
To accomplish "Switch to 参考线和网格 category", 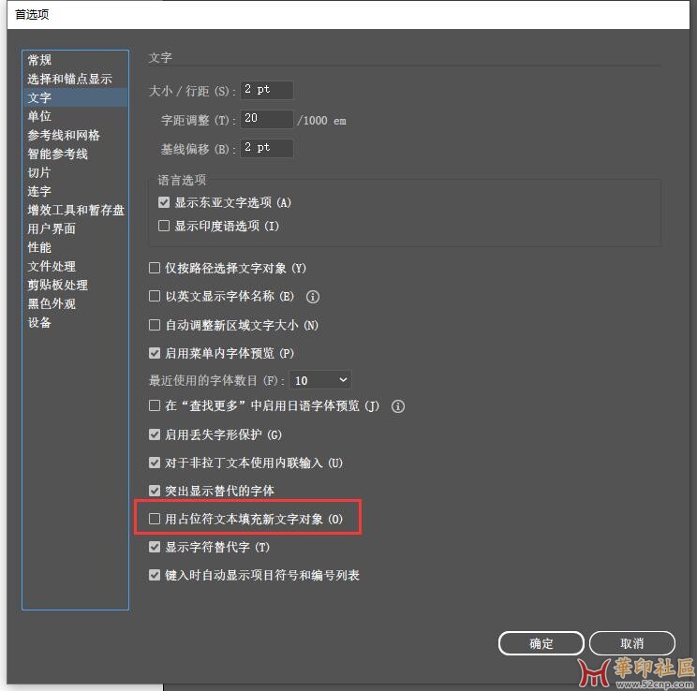I will 64,135.
